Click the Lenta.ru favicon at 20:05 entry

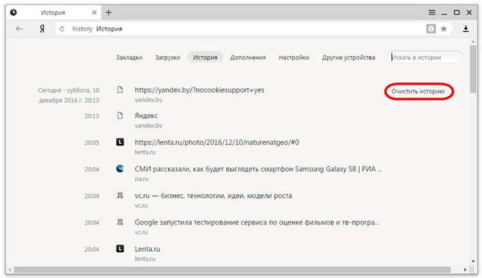coord(120,142)
